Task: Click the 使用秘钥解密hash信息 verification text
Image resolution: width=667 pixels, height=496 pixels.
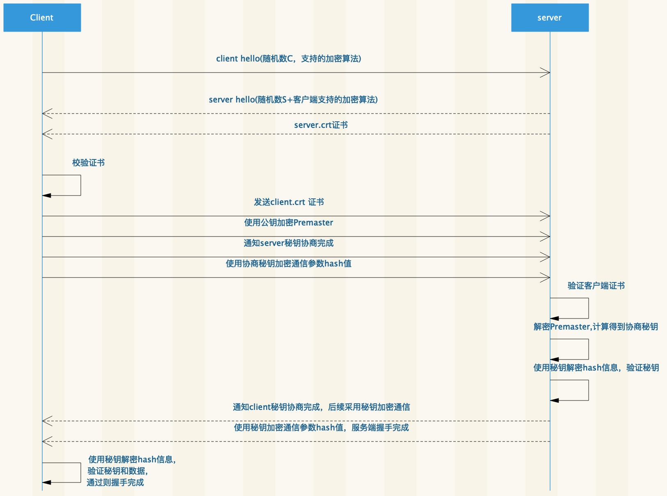Action: (x=131, y=459)
